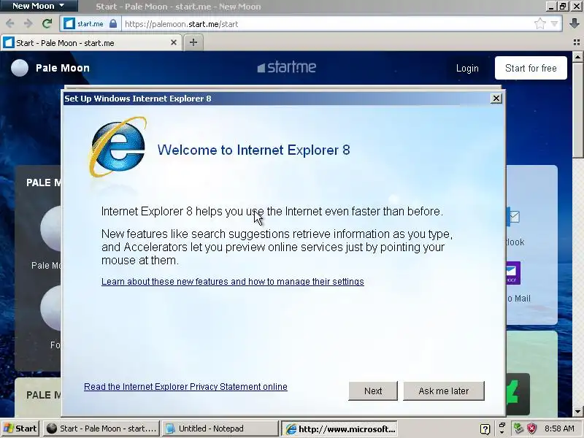Click the start.me logo in page header

point(286,67)
